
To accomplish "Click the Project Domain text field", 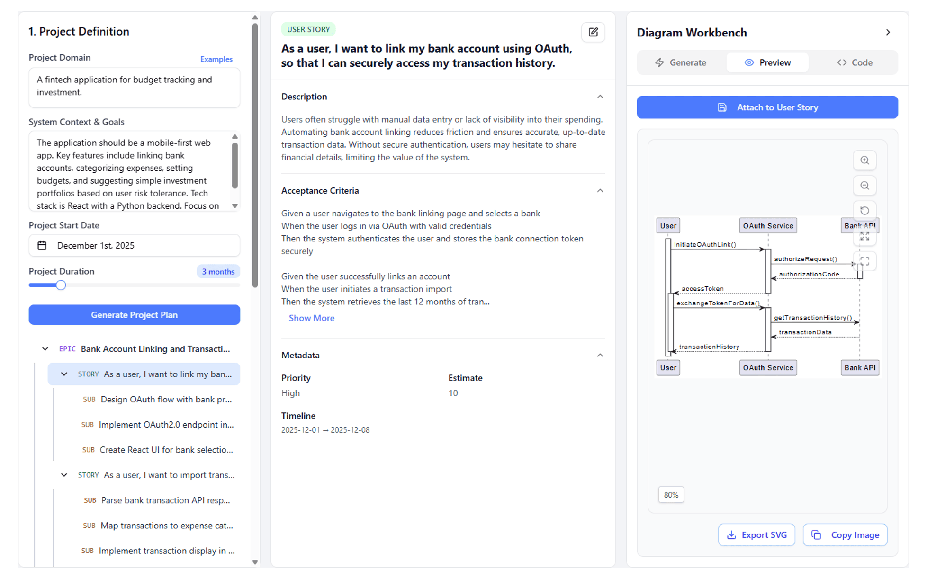I will click(134, 87).
